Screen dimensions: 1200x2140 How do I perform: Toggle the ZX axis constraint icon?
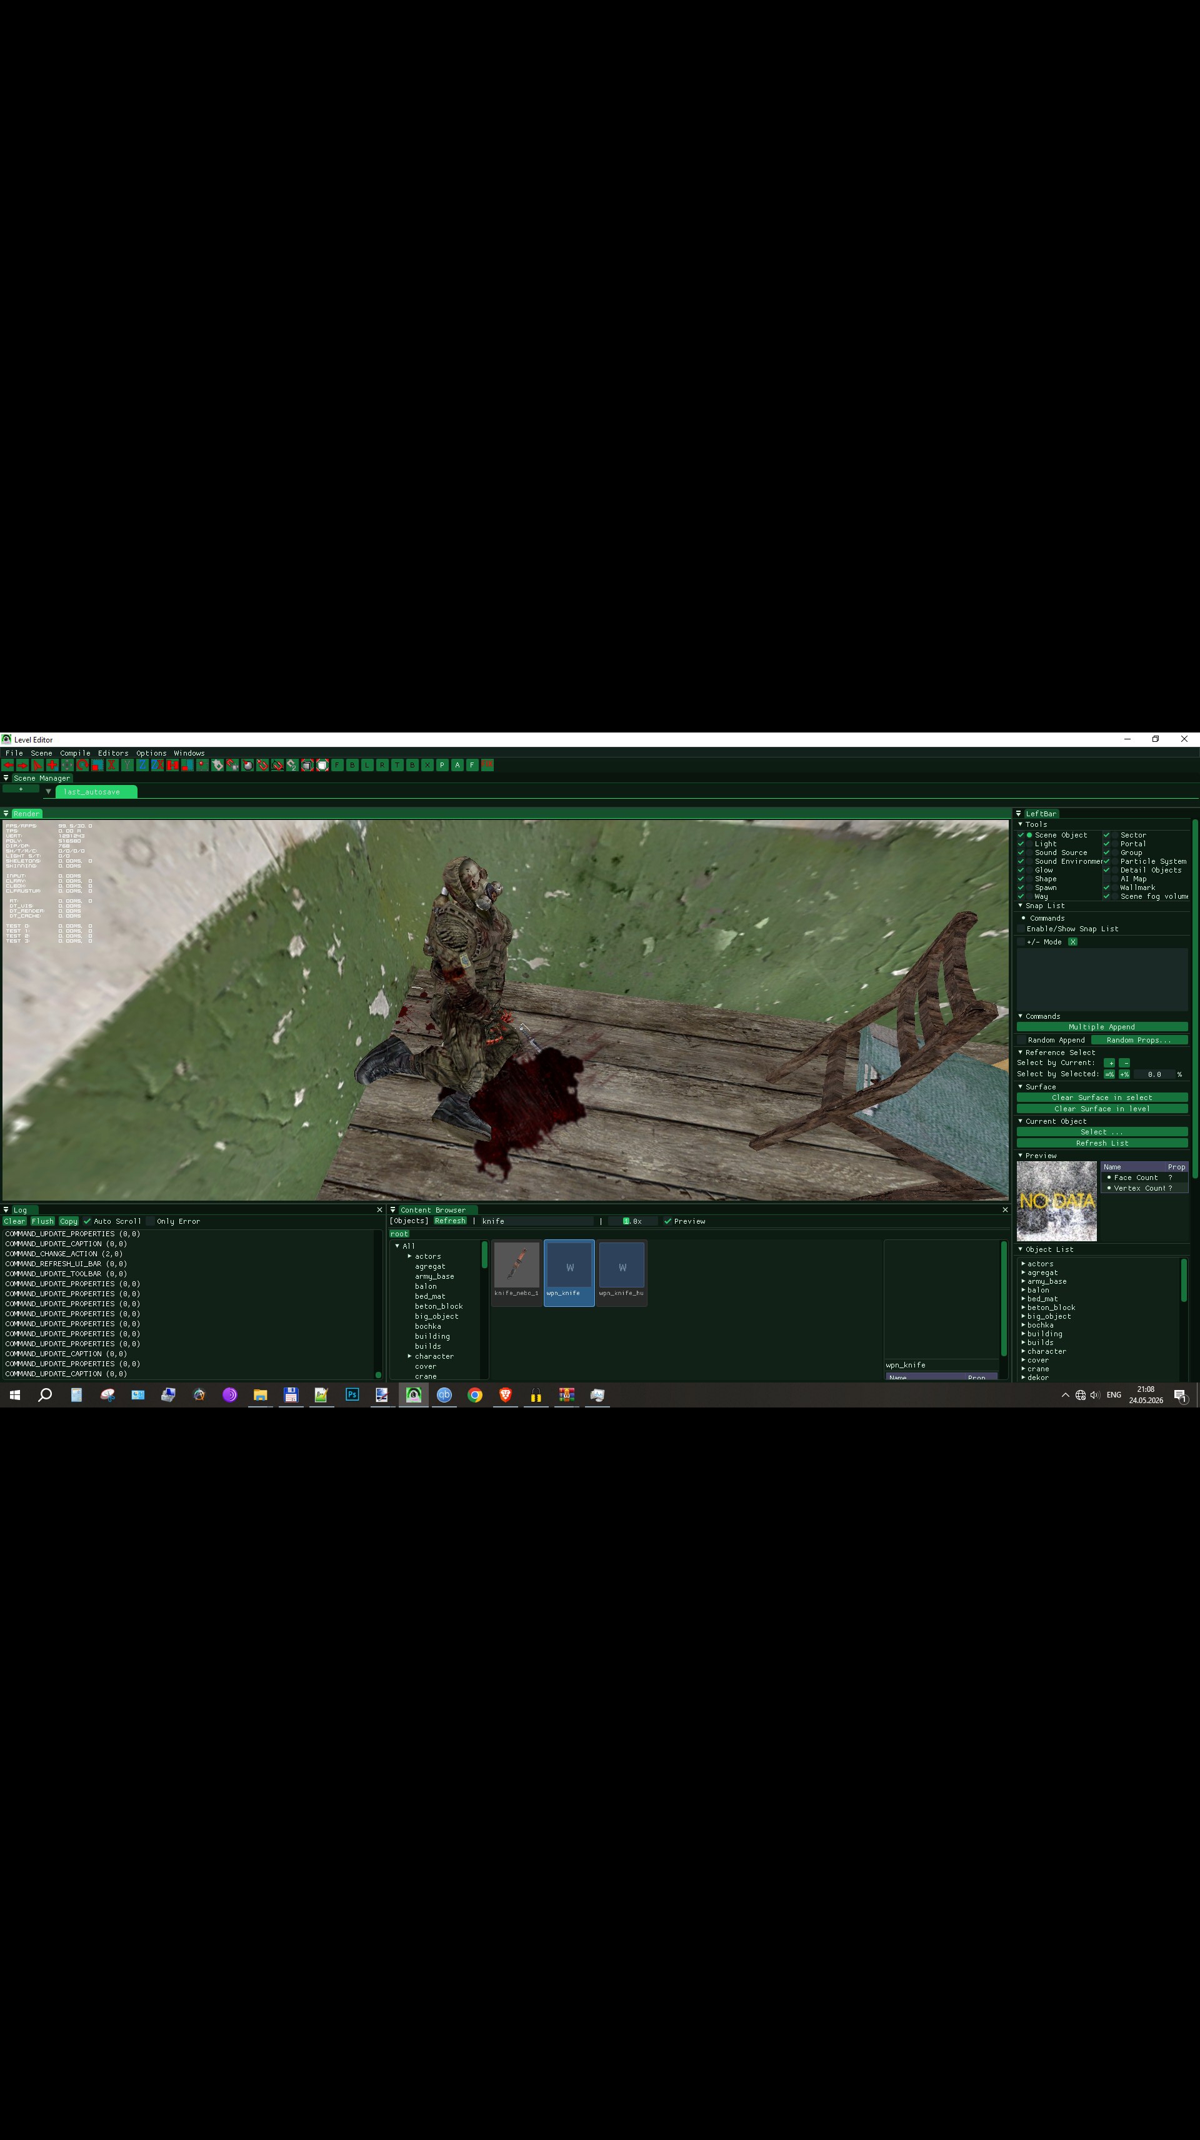[x=157, y=764]
